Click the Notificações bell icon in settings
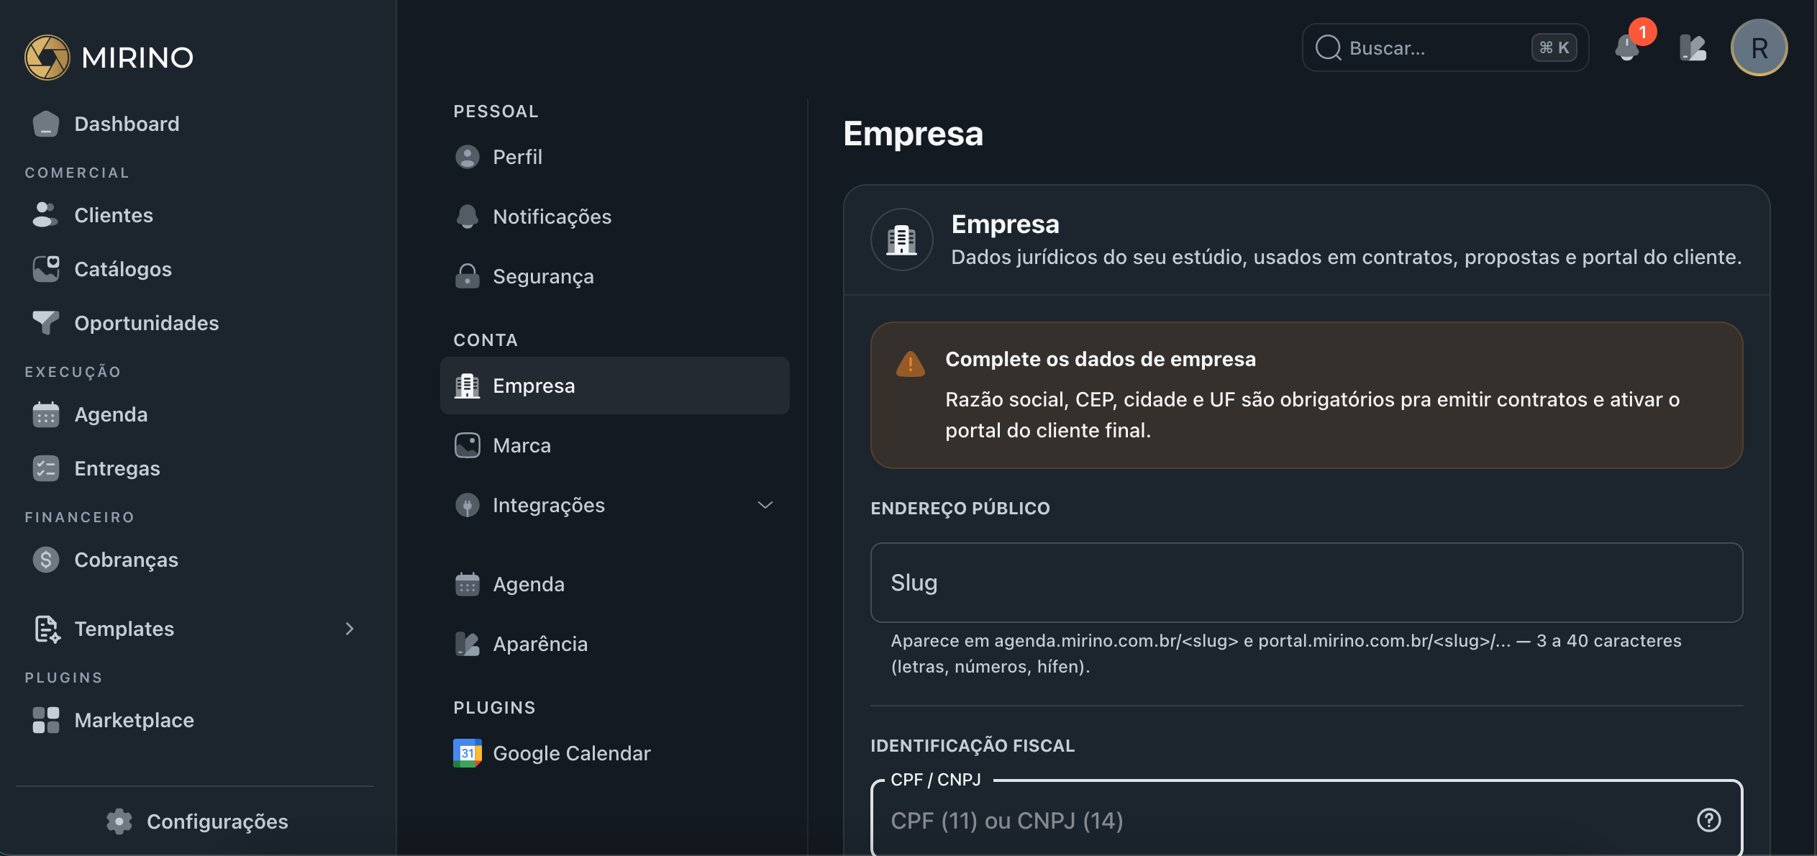 [468, 217]
